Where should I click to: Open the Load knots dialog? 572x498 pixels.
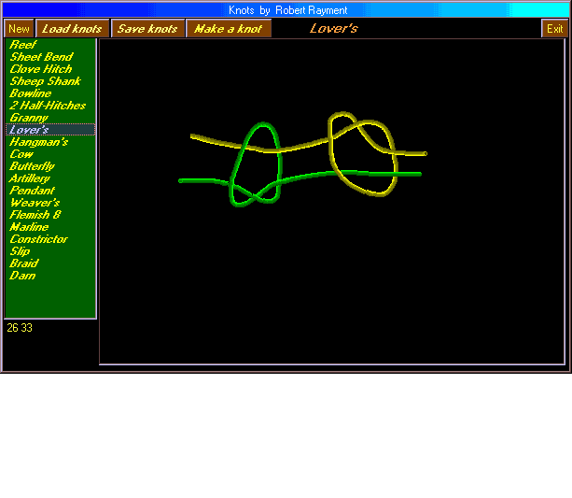(72, 29)
